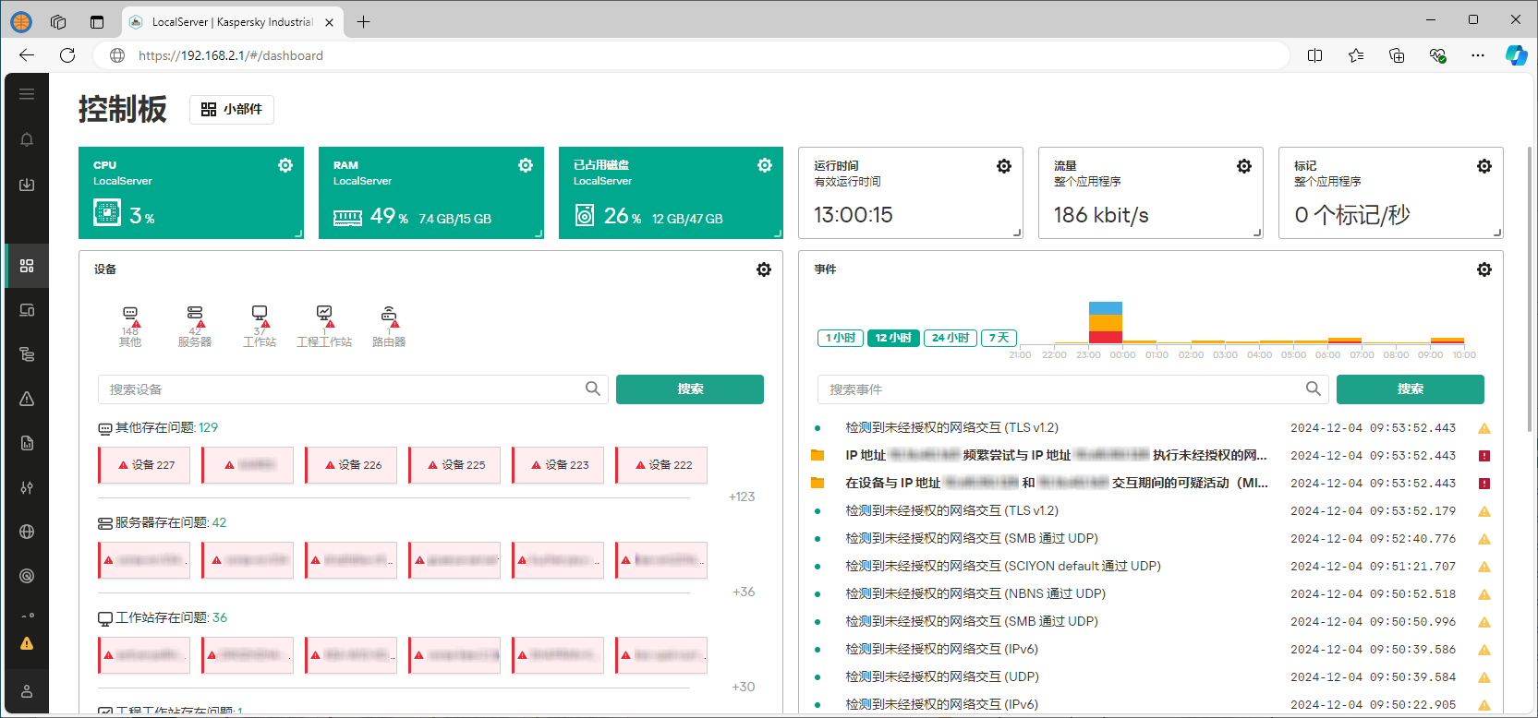Expand the sidebar hamburger menu
This screenshot has height=718, width=1538.
point(27,94)
